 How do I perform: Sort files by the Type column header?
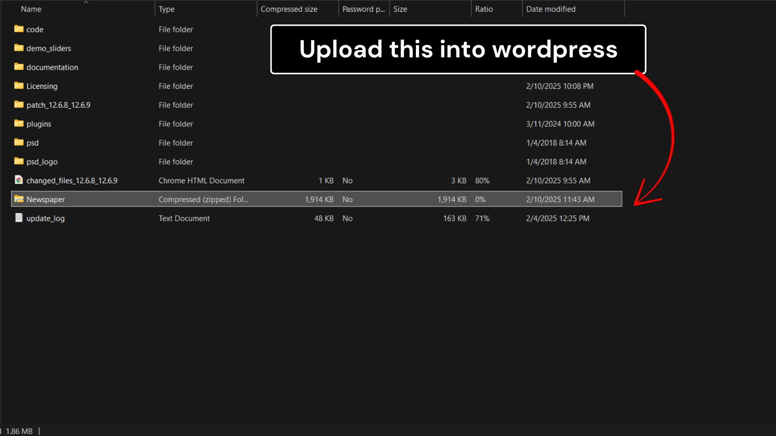click(167, 9)
